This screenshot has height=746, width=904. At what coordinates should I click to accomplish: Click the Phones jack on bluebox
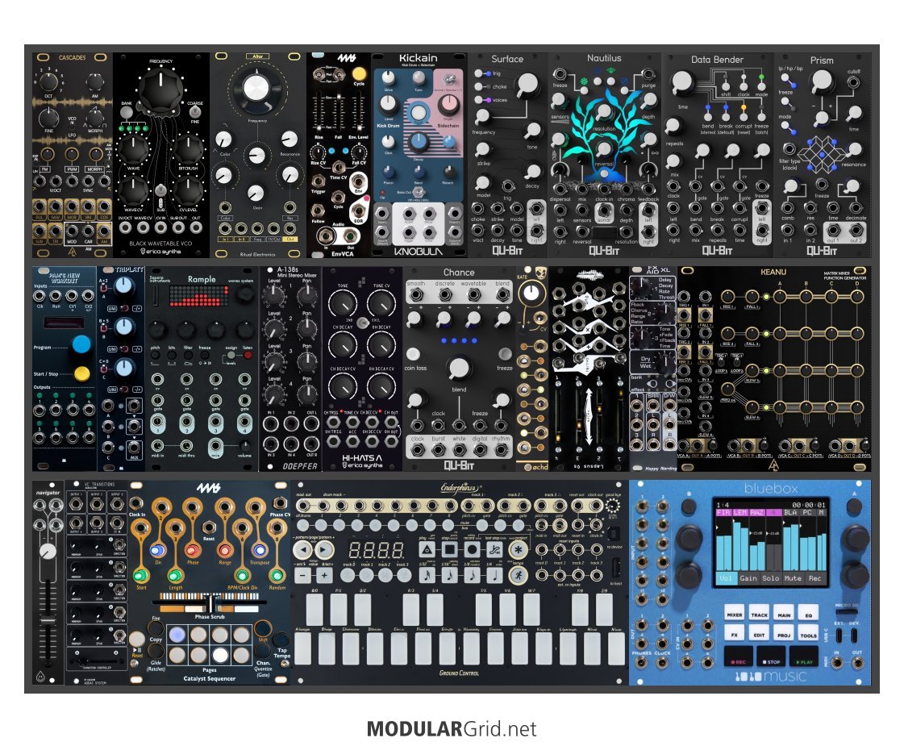641,662
